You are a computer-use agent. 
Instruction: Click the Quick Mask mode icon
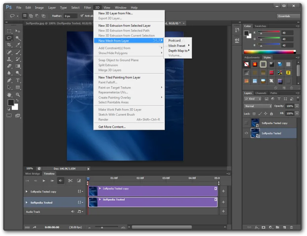[x=9, y=116]
